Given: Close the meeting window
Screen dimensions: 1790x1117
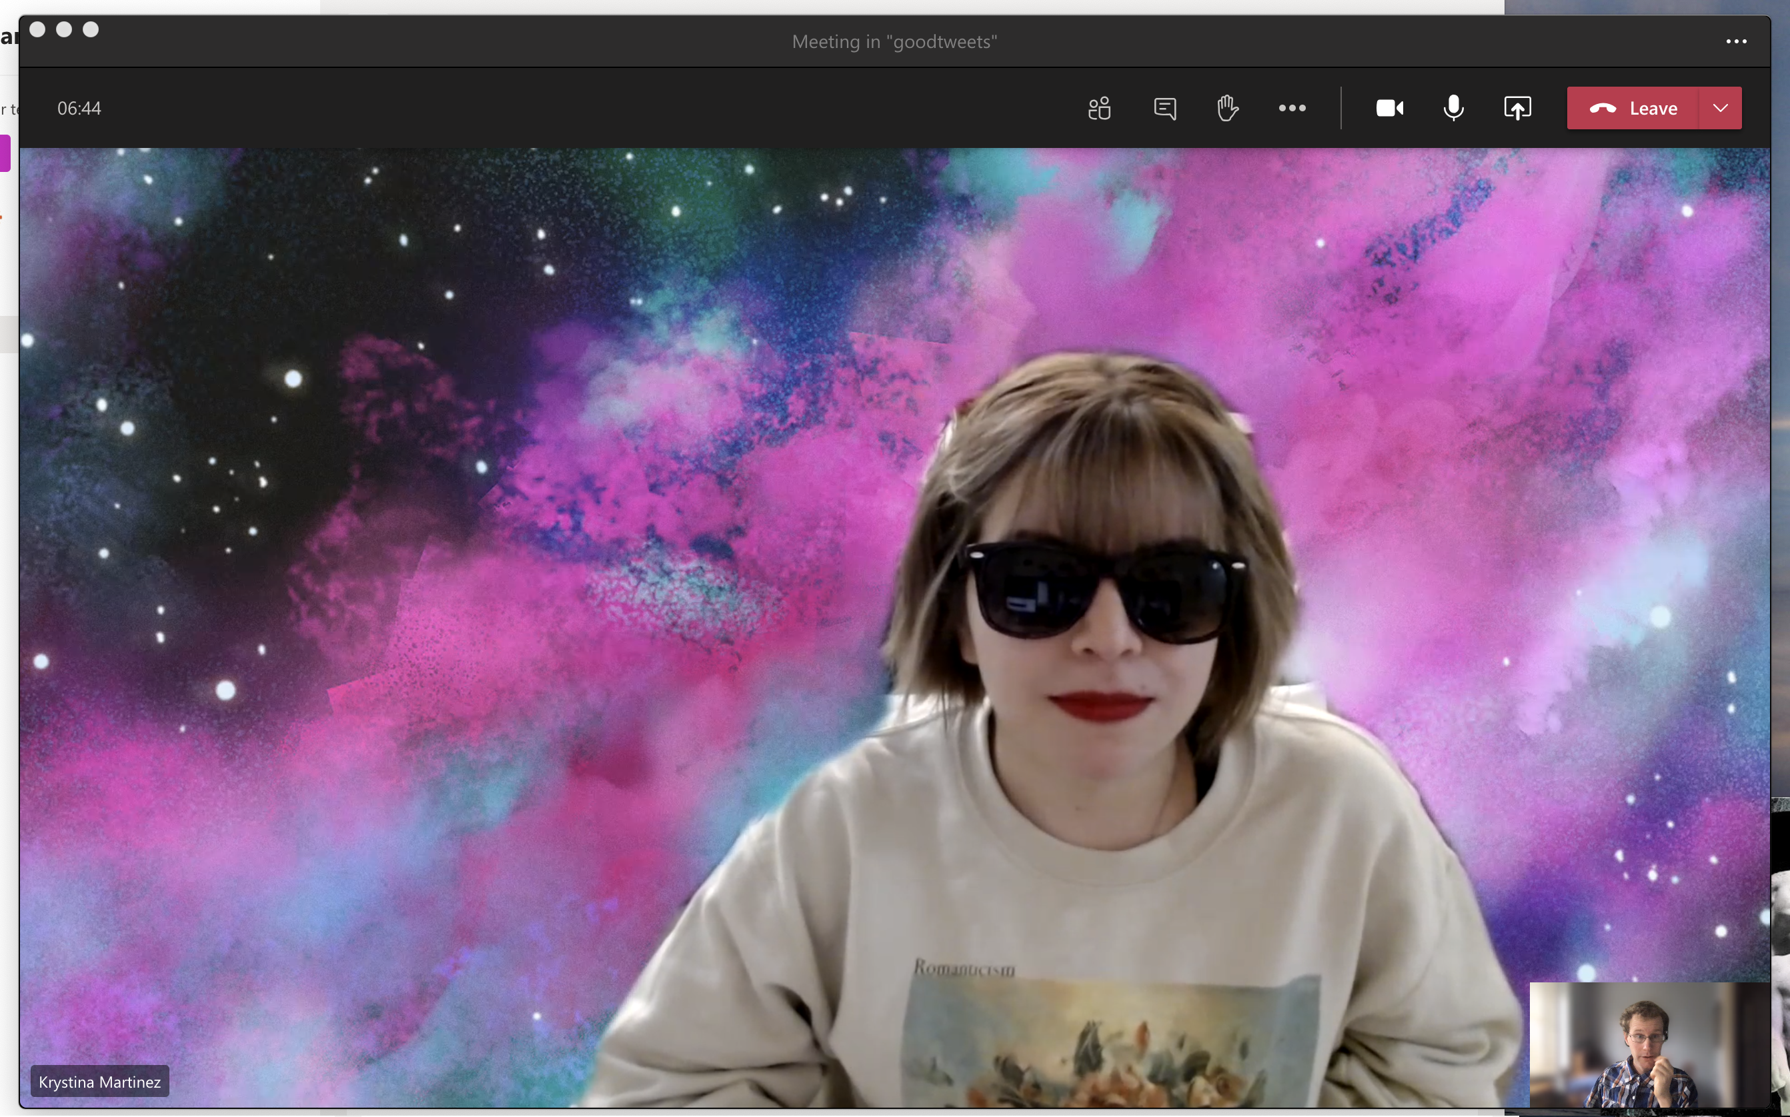Looking at the screenshot, I should pyautogui.click(x=38, y=29).
